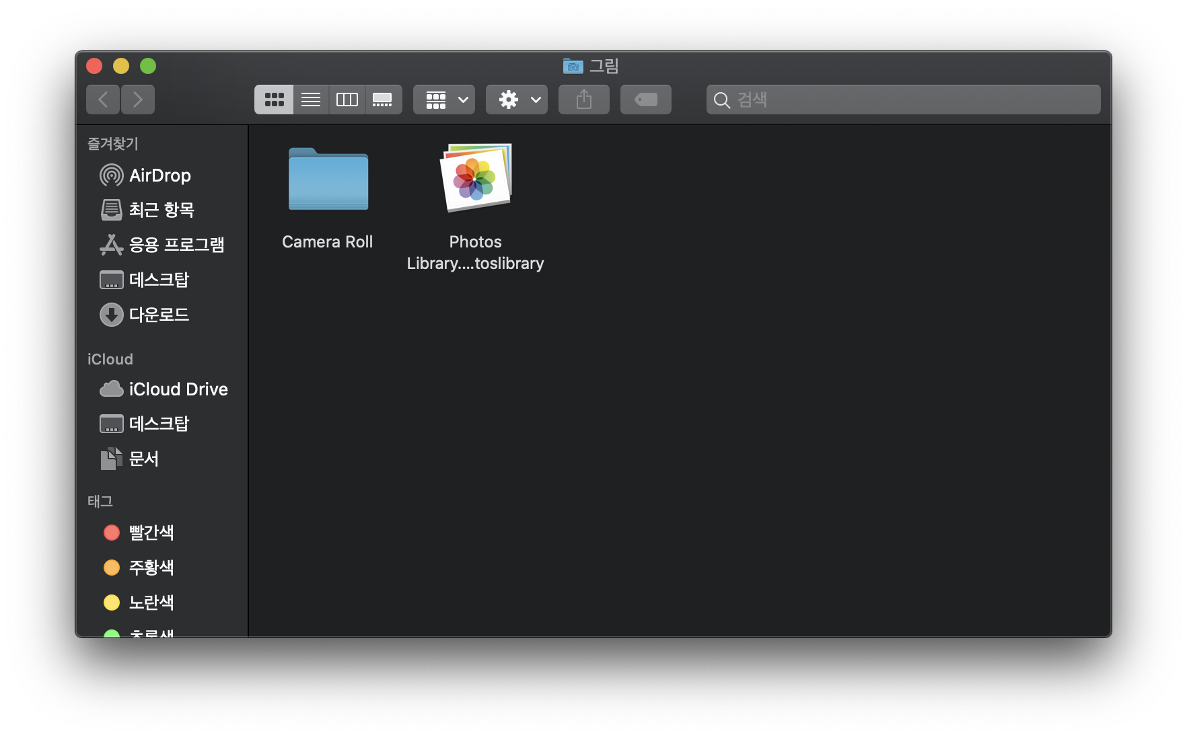Click the 그림 folder icon in title bar
The width and height of the screenshot is (1187, 737).
tap(573, 66)
